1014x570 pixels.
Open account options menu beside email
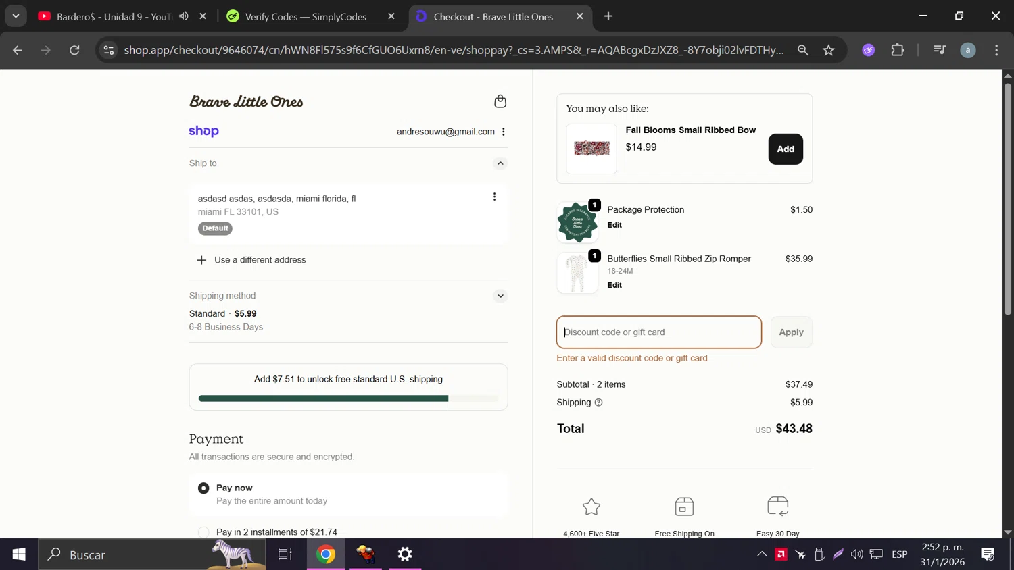coord(504,132)
